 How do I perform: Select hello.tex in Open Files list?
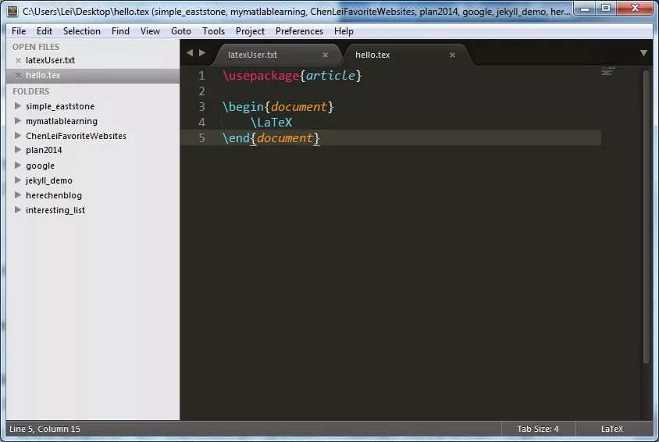43,75
